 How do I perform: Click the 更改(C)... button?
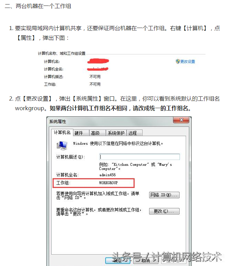[x=164, y=211]
